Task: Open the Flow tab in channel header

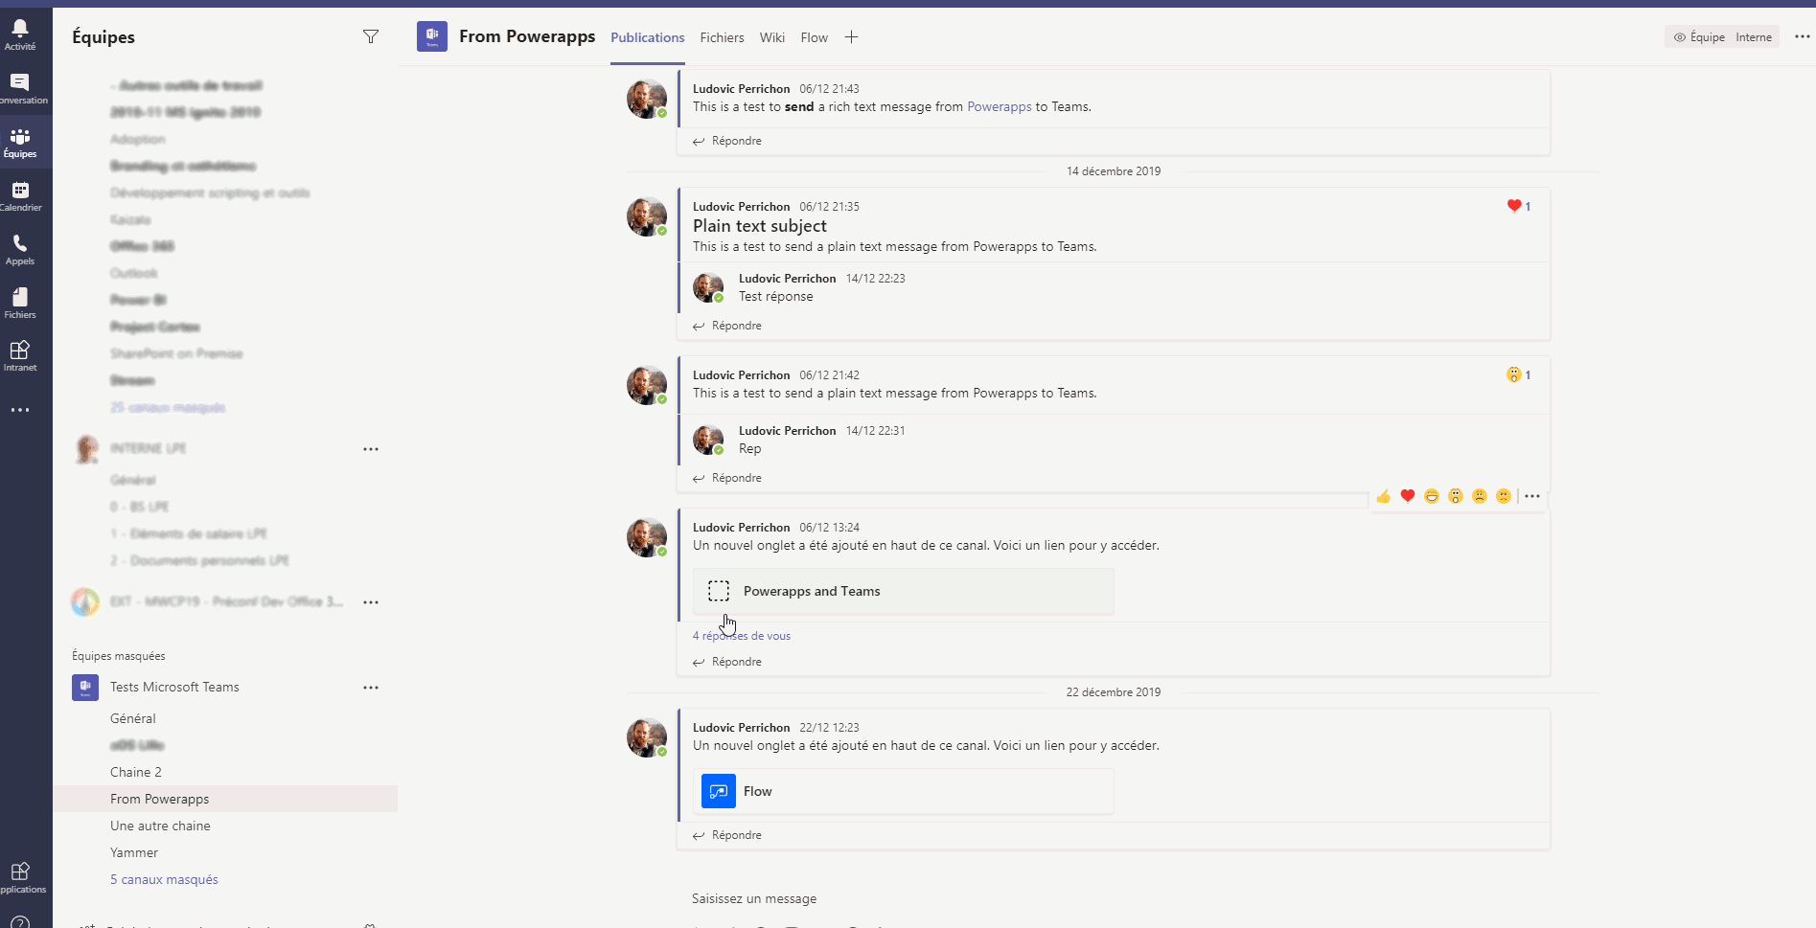Action: [815, 37]
